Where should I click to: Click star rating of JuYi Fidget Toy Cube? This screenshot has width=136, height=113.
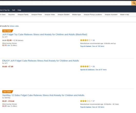[x=85, y=40]
